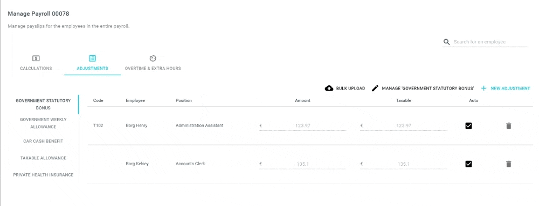Delete Borg Henry's adjustment with the trash icon
This screenshot has height=206, width=539.
(509, 126)
